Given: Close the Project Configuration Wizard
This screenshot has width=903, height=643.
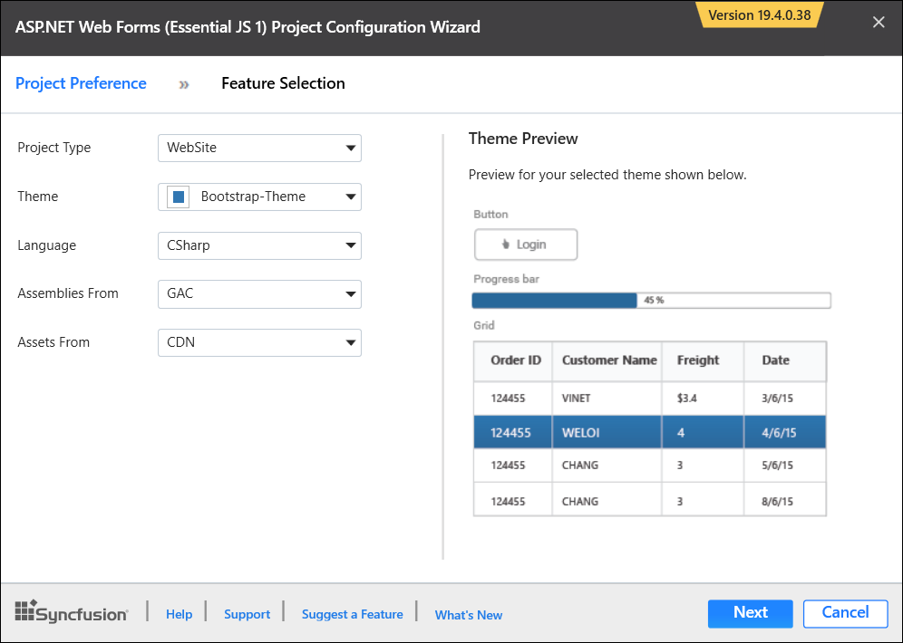Looking at the screenshot, I should (x=878, y=22).
